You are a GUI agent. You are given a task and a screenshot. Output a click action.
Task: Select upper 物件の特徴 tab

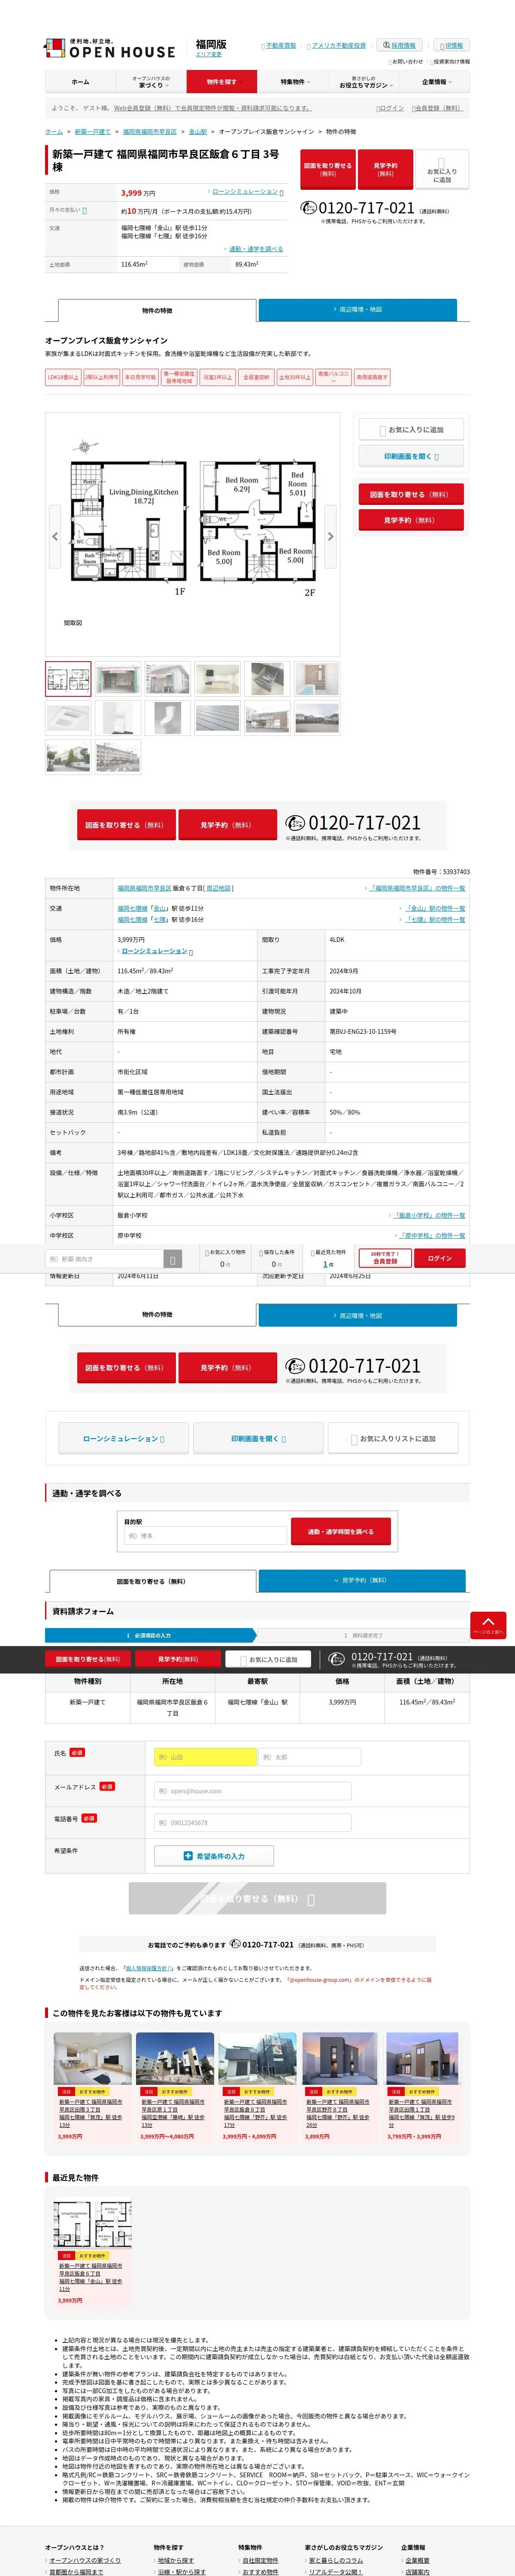click(157, 310)
